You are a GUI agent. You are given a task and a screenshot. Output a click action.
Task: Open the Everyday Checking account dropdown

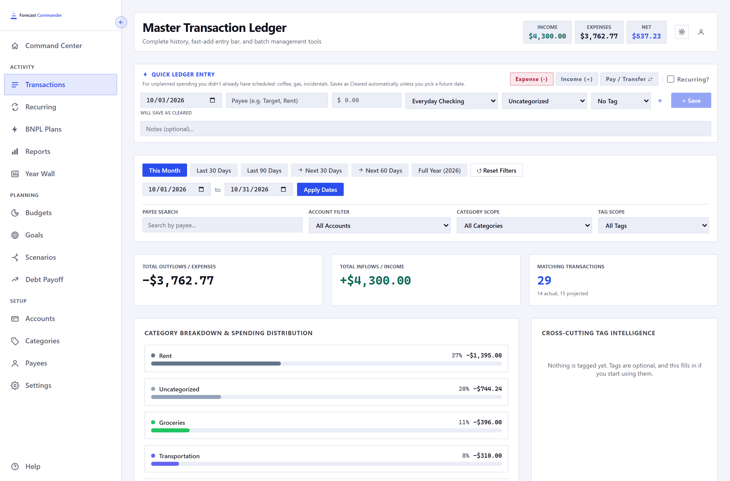click(451, 101)
